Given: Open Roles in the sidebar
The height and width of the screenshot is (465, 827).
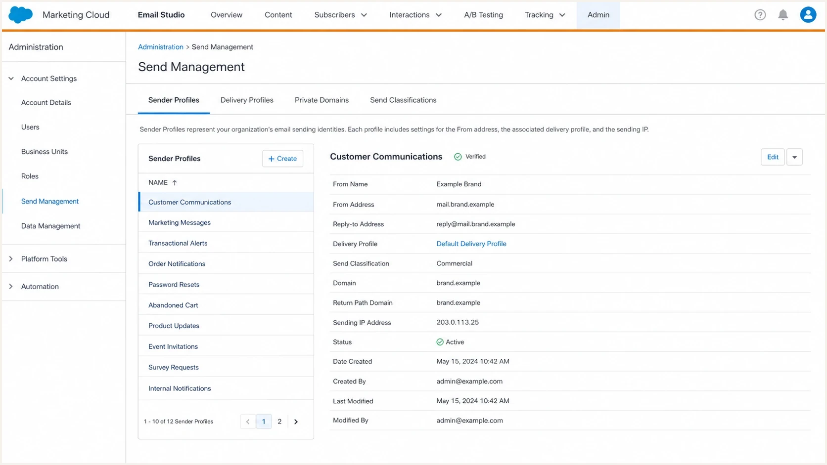Looking at the screenshot, I should tap(30, 176).
